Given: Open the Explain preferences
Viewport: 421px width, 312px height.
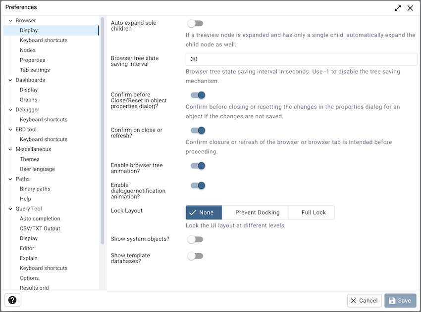Looking at the screenshot, I should coord(28,259).
